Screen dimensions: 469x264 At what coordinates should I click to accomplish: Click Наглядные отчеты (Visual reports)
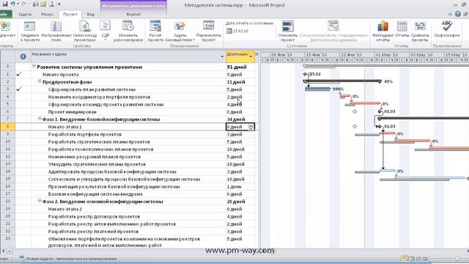pyautogui.click(x=383, y=31)
